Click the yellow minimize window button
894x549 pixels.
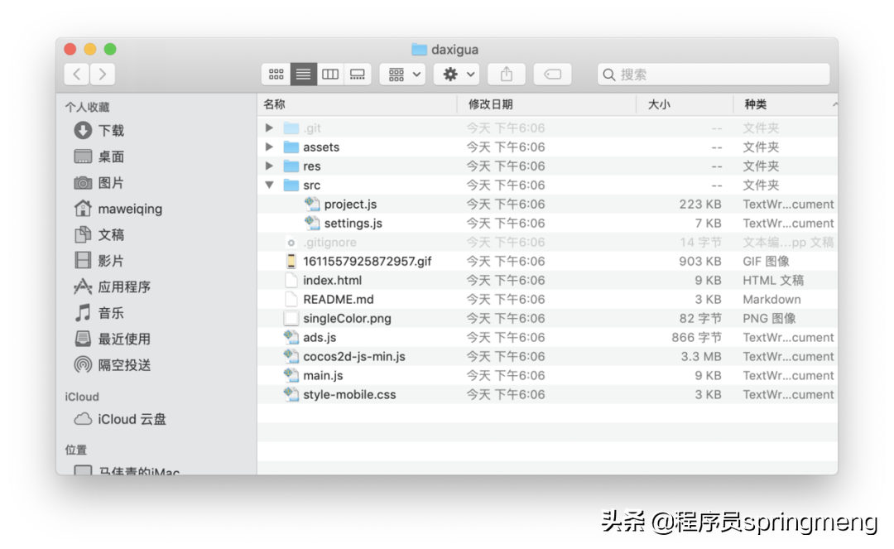point(90,50)
